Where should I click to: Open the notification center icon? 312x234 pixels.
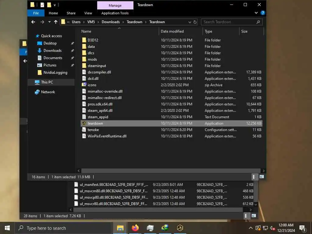click(x=303, y=228)
